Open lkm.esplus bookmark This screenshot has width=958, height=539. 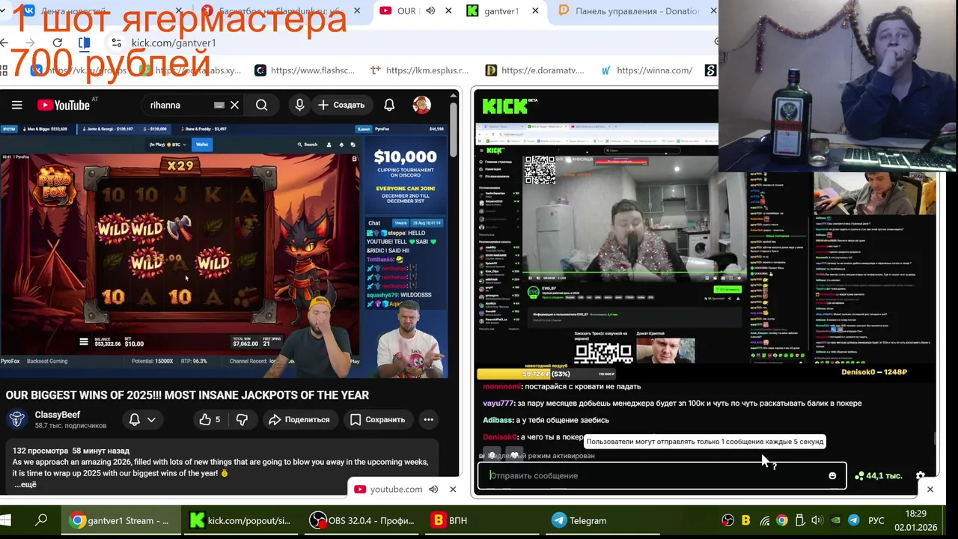coord(420,70)
